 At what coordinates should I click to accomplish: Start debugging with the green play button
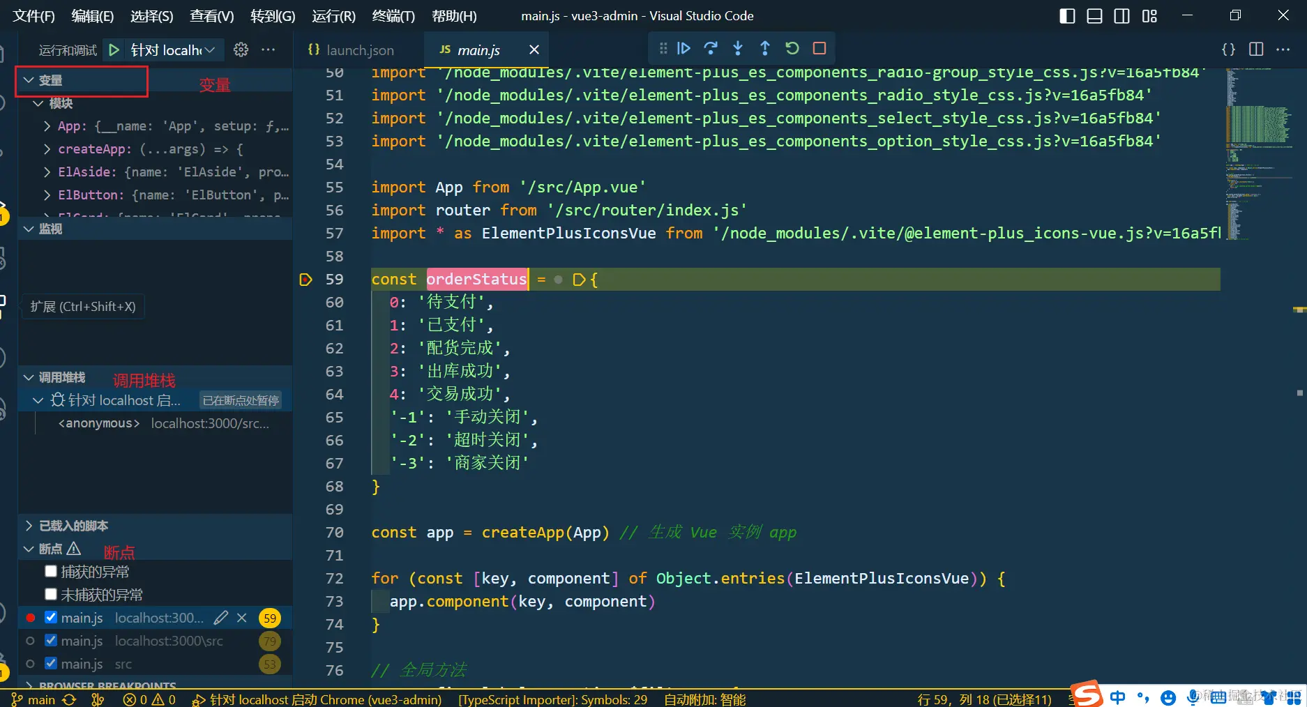114,50
